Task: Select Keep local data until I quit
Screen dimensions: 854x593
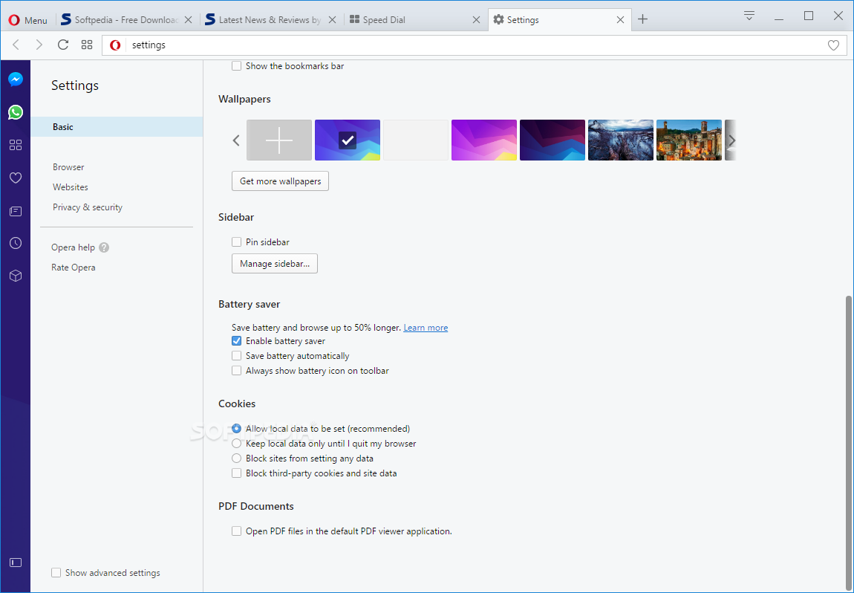Action: pyautogui.click(x=236, y=444)
